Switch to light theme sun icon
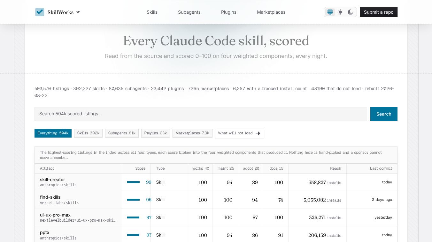 340,12
